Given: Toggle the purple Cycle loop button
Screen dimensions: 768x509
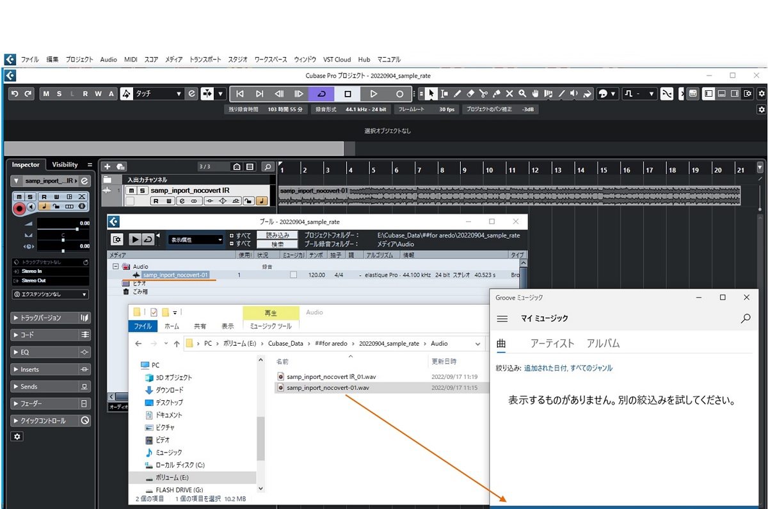Looking at the screenshot, I should pos(321,94).
